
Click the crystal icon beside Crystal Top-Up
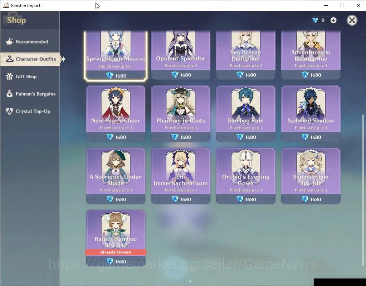10,111
